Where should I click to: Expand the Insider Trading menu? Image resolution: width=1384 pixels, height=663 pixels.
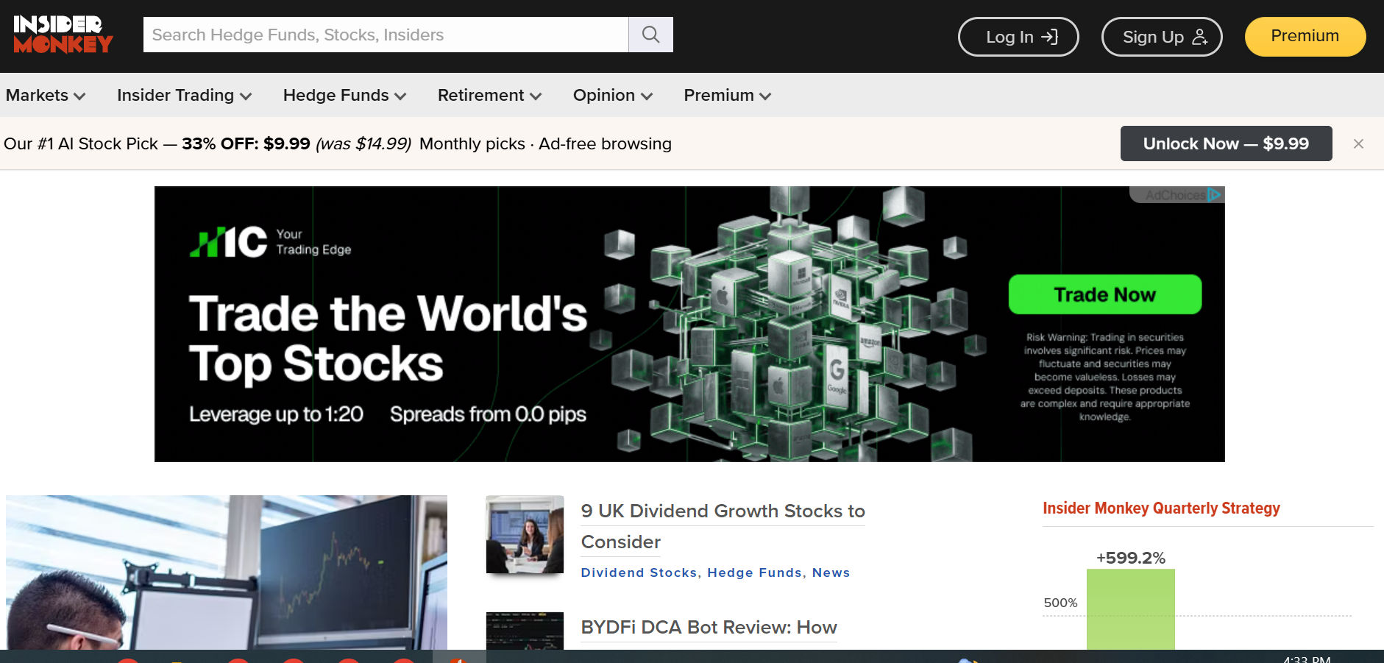(x=185, y=96)
